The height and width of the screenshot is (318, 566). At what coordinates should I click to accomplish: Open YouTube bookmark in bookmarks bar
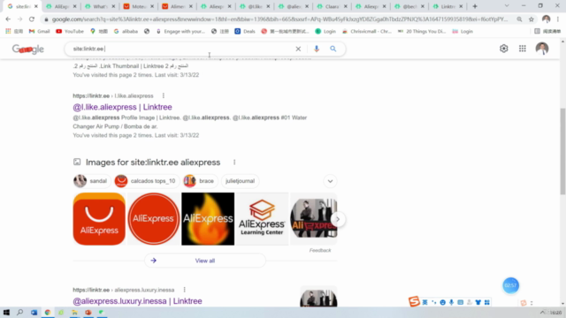tap(70, 32)
